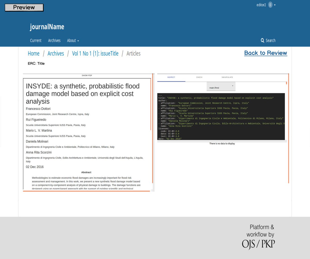Click the journalName header logo
This screenshot has width=310, height=259.
47,27
